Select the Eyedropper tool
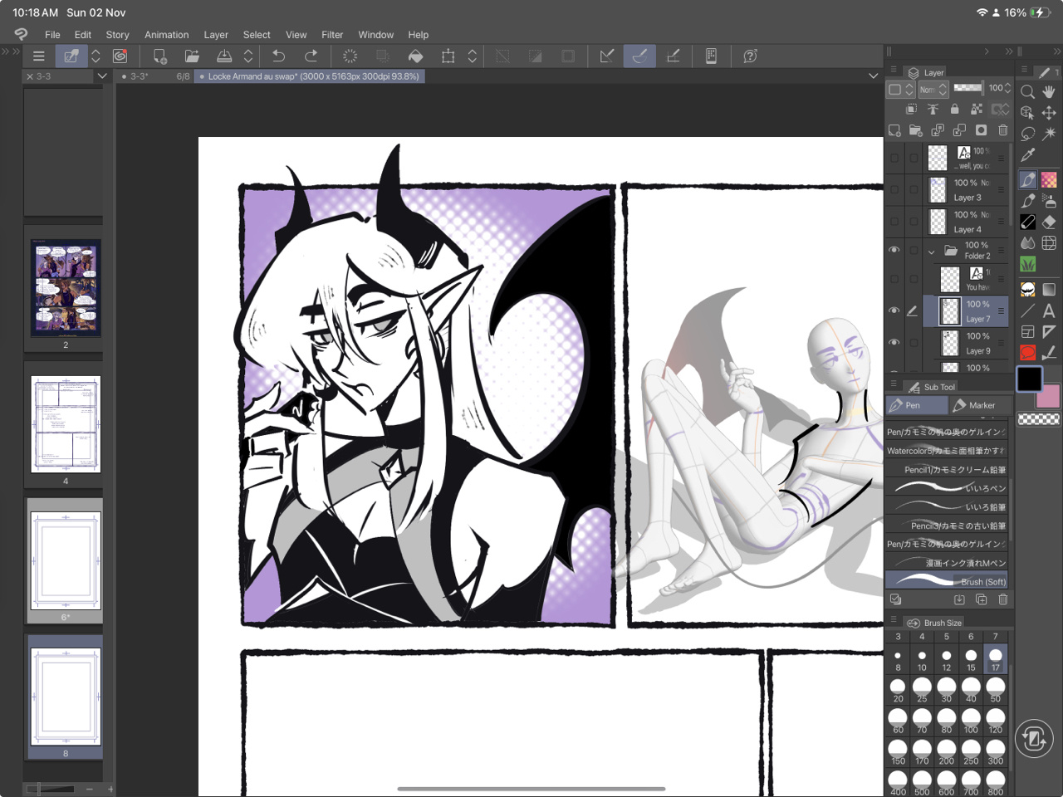1063x797 pixels. click(x=1027, y=155)
